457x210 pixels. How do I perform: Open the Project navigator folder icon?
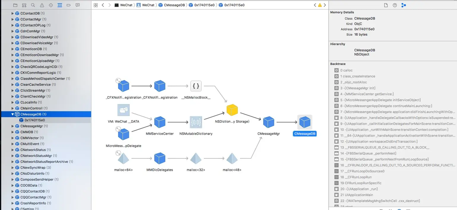(x=15, y=5)
